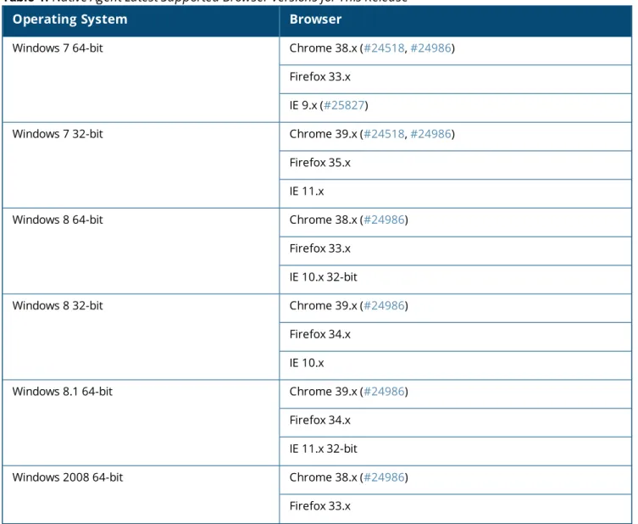This screenshot has height=524, width=638.
Task: Select IE 9.x text in Windows 7 64-bit row
Action: 303,105
